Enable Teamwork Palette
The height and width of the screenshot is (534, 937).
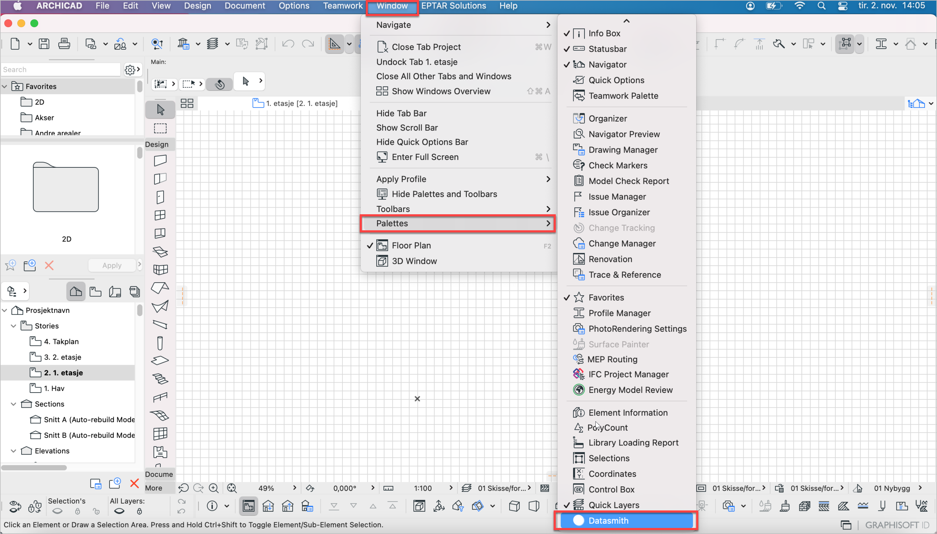click(x=624, y=96)
